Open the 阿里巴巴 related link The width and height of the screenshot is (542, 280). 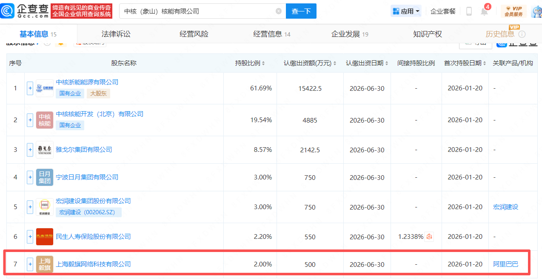(505, 264)
